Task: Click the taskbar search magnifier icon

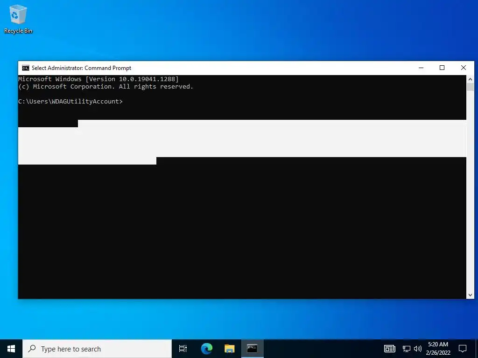Action: coord(32,349)
